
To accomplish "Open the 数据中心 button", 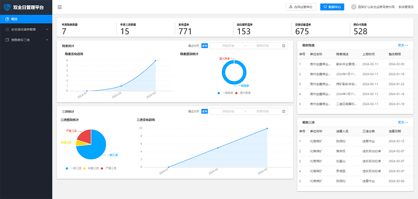I will click(x=332, y=7).
